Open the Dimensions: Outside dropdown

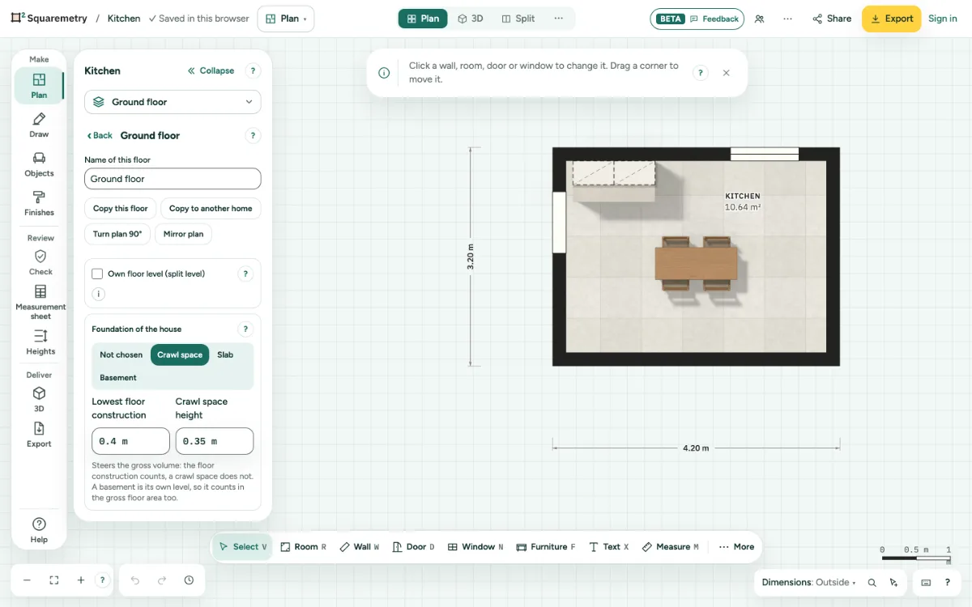(809, 582)
